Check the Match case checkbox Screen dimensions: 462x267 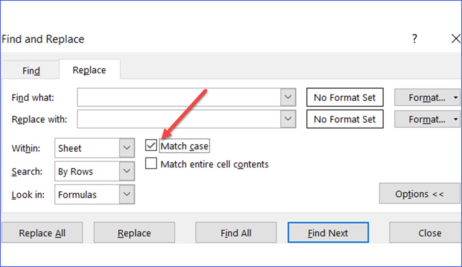(x=151, y=145)
